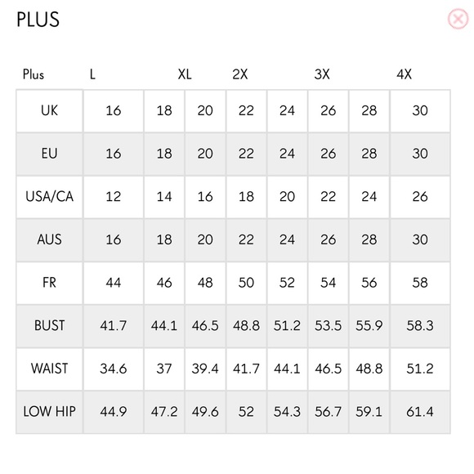The image size is (474, 474).
Task: Click the 2X size column header
Action: tap(239, 74)
